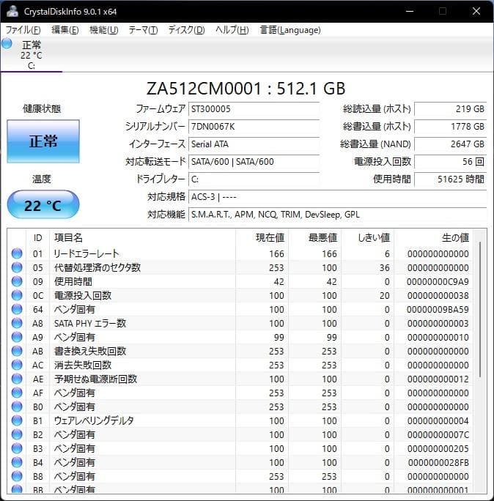This screenshot has width=494, height=501.
Task: Click status circle for ID A9 row
Action: (17, 337)
